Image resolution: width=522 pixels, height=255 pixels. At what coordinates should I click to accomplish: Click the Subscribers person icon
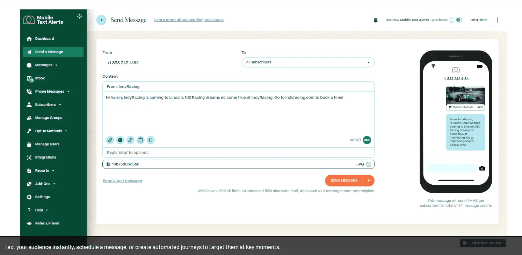pyautogui.click(x=29, y=105)
